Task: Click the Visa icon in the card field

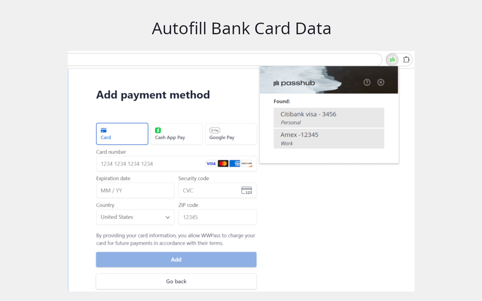Action: tap(211, 163)
